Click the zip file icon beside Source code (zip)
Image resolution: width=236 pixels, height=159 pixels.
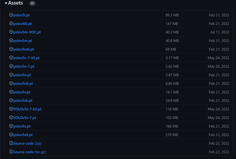coord(11,143)
